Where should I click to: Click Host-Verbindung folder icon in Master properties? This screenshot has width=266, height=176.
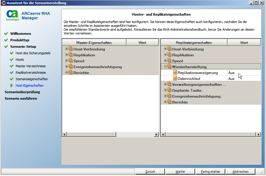(x=71, y=49)
